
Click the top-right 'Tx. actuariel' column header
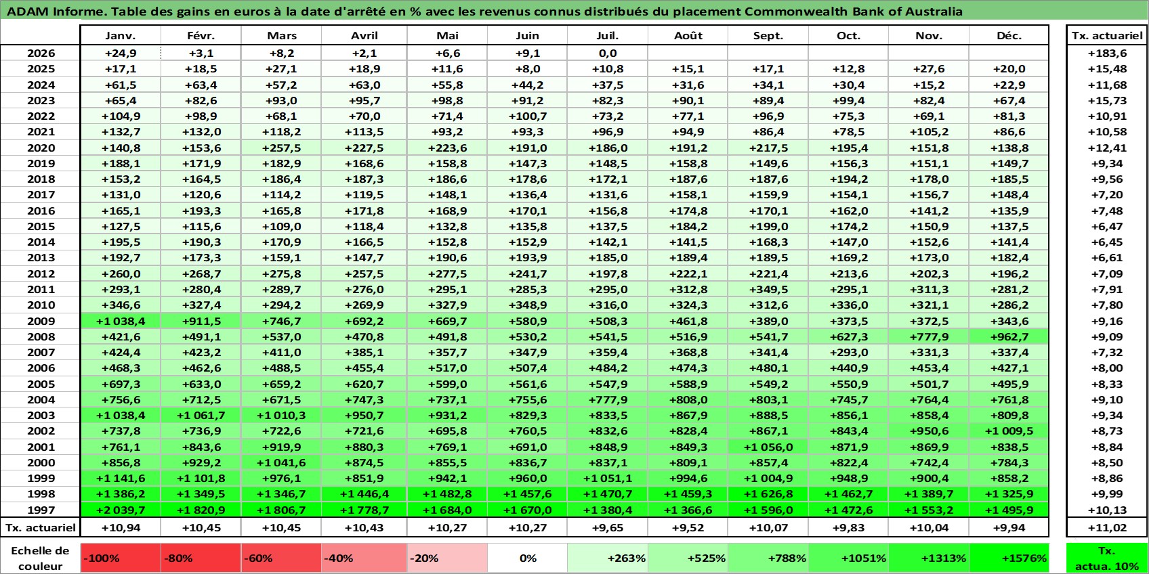coord(1107,35)
